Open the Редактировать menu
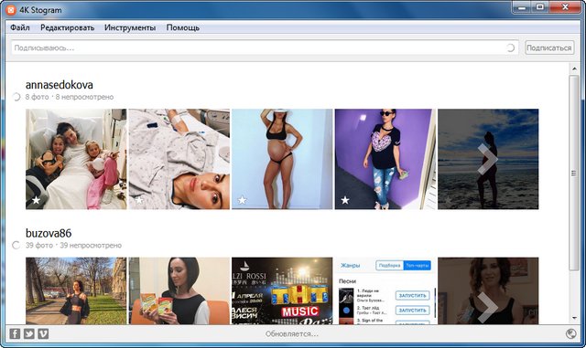This screenshot has height=348, width=586. pos(67,27)
